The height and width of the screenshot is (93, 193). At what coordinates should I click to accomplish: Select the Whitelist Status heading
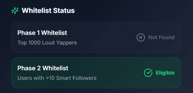pos(48,11)
